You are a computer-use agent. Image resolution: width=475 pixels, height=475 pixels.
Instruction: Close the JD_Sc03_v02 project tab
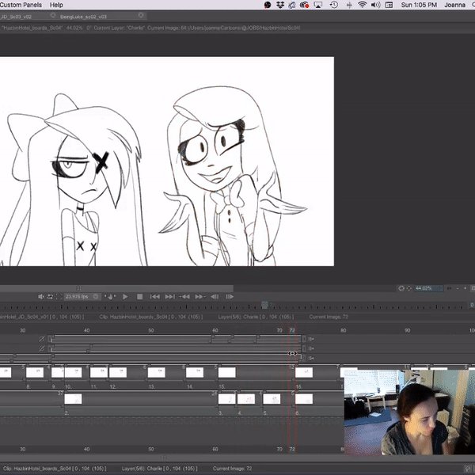pyautogui.click(x=53, y=15)
